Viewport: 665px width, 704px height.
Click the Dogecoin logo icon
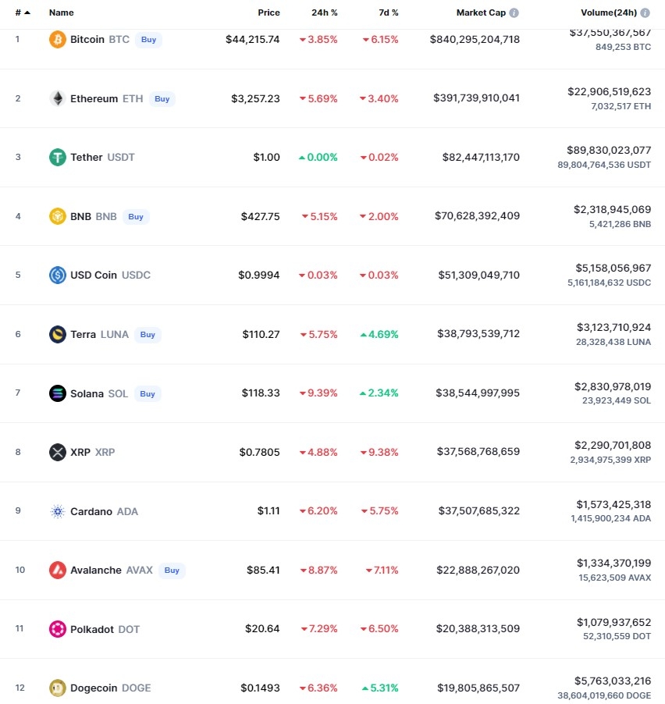58,688
